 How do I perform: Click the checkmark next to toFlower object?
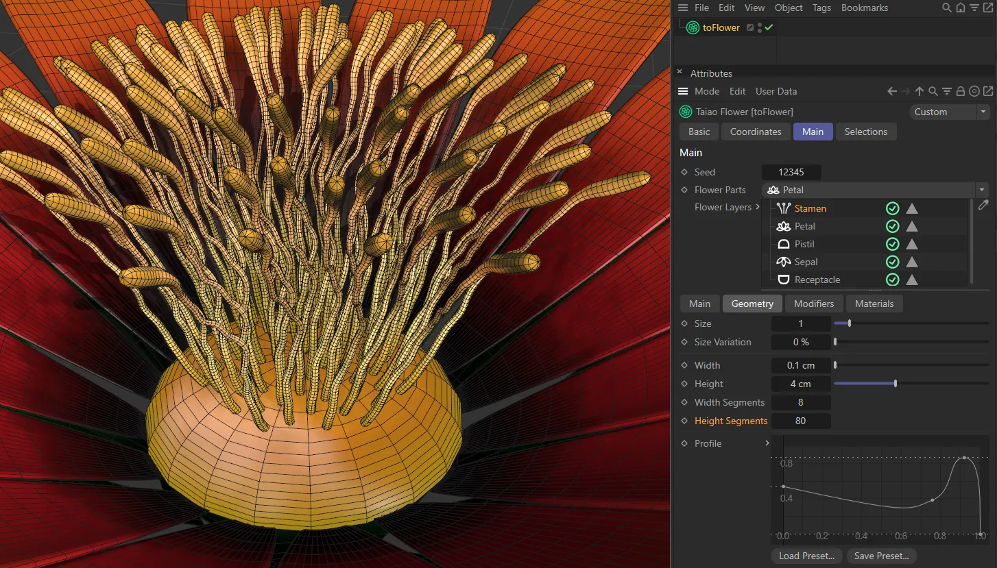[x=768, y=27]
